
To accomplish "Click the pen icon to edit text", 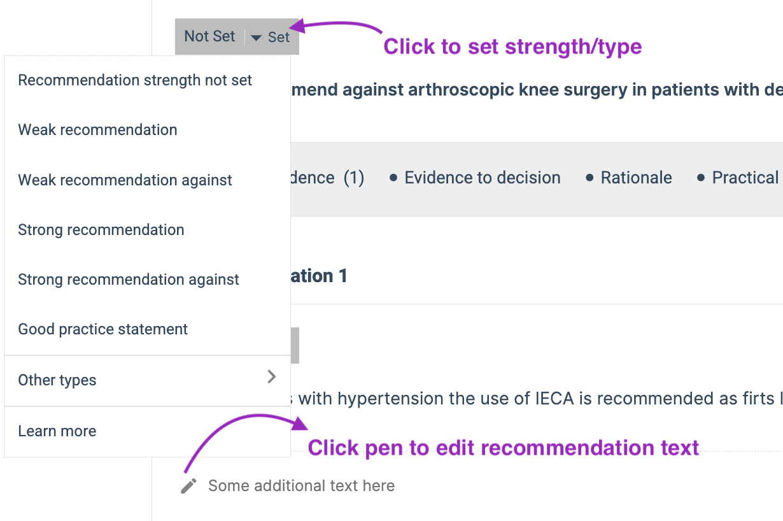I will 188,487.
